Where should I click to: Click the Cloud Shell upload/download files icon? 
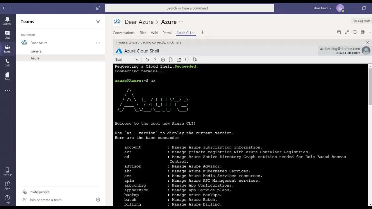[x=171, y=60]
